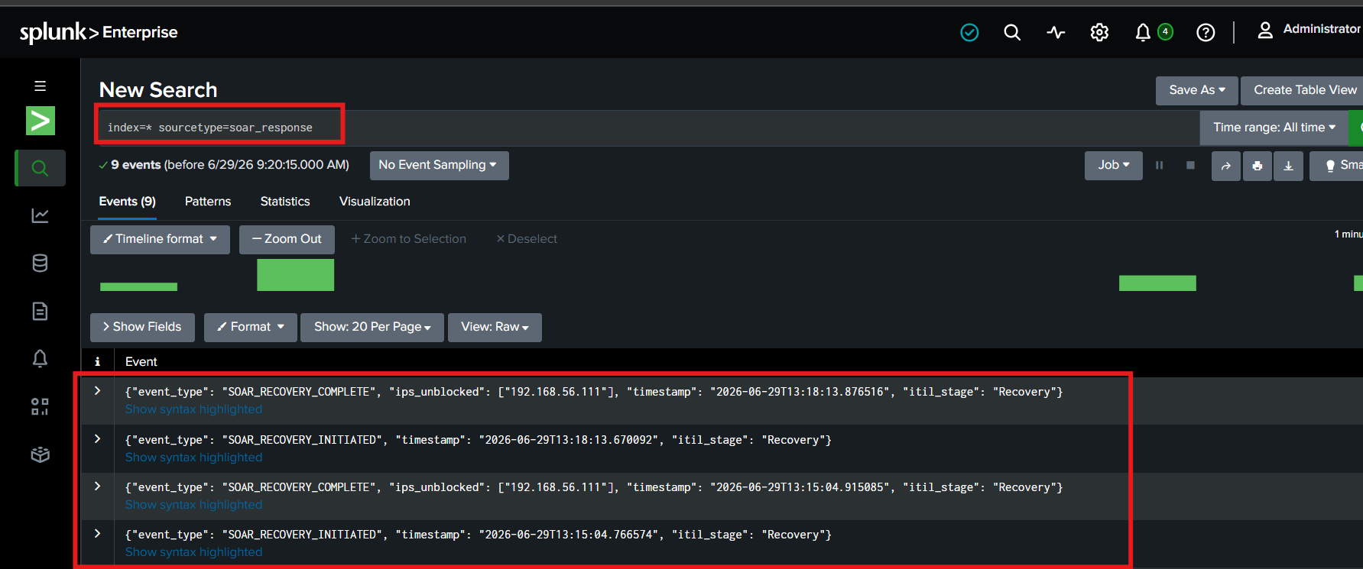Select the sidebar Search magnifier icon

click(40, 168)
